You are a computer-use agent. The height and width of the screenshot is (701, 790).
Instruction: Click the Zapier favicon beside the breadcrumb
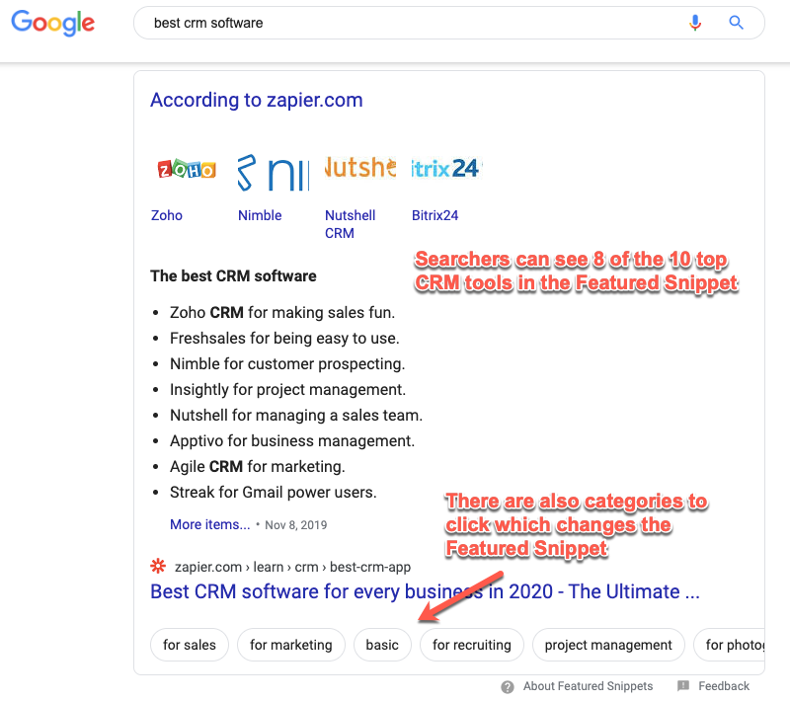[x=157, y=566]
